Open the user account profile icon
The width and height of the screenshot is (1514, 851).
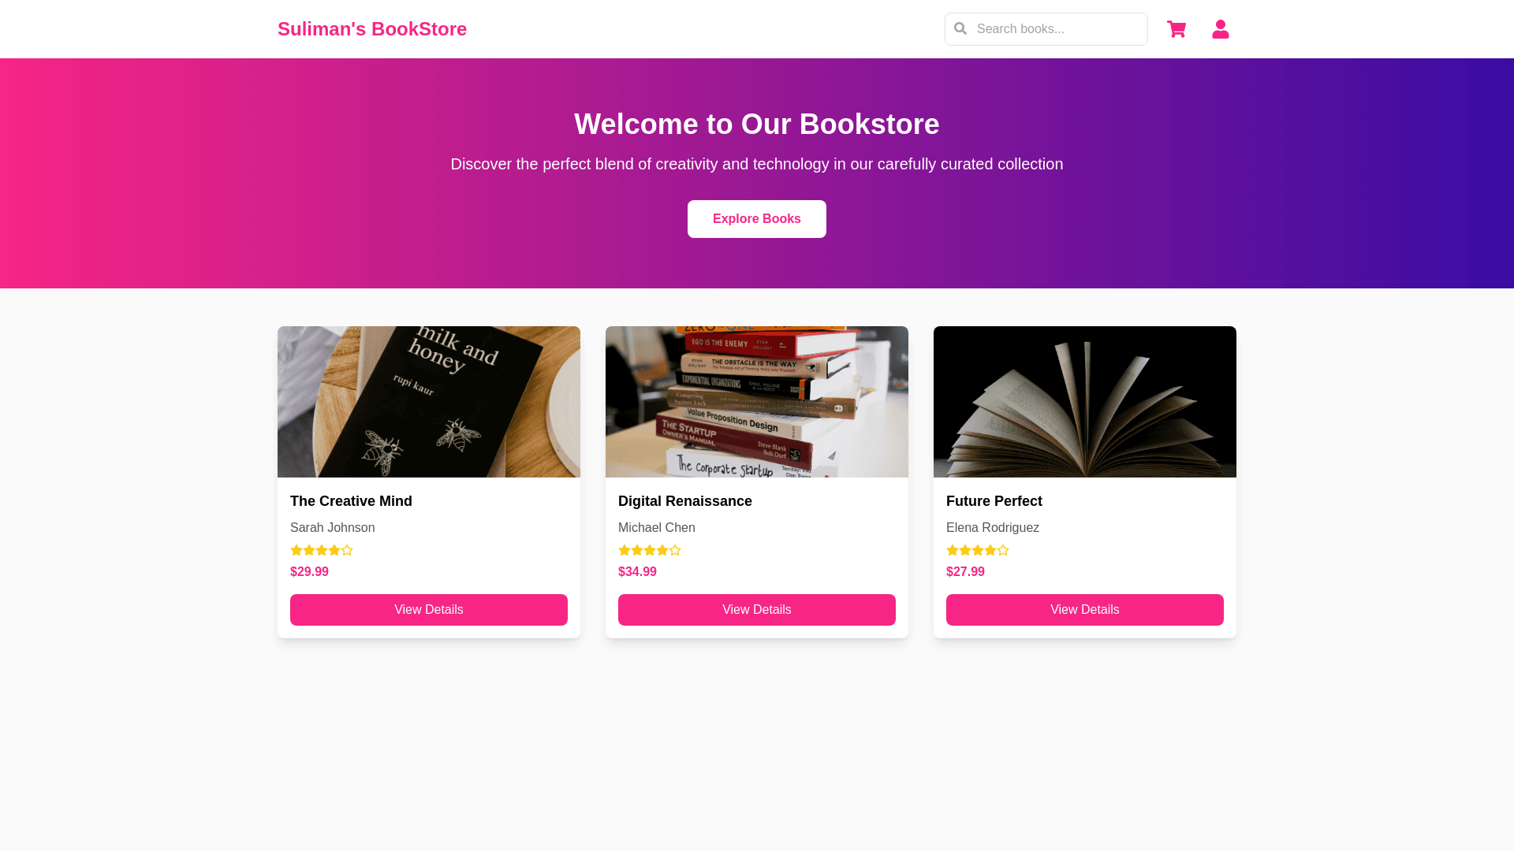[x=1221, y=29]
